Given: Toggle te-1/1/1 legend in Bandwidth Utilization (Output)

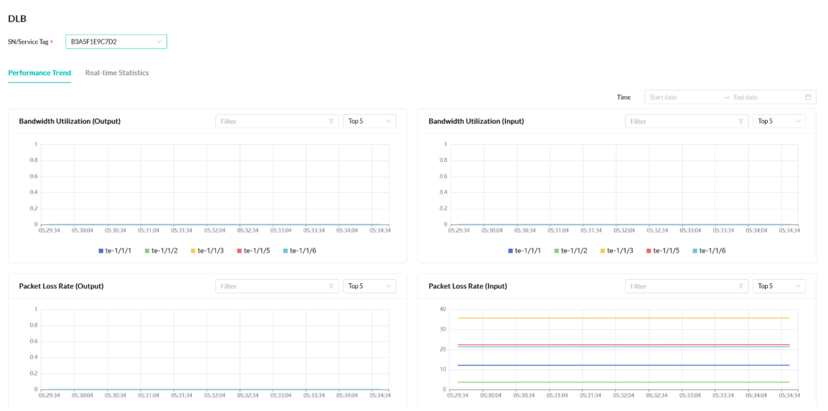Looking at the screenshot, I should pos(115,250).
